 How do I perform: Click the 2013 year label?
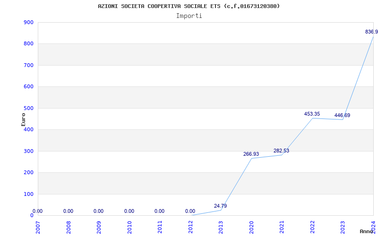tap(221, 227)
